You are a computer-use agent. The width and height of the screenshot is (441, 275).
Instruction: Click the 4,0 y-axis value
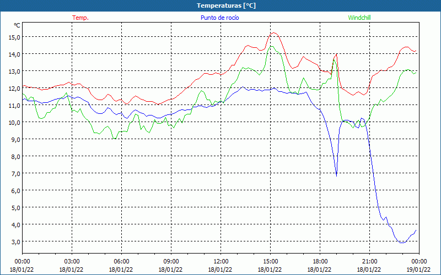tap(15, 225)
